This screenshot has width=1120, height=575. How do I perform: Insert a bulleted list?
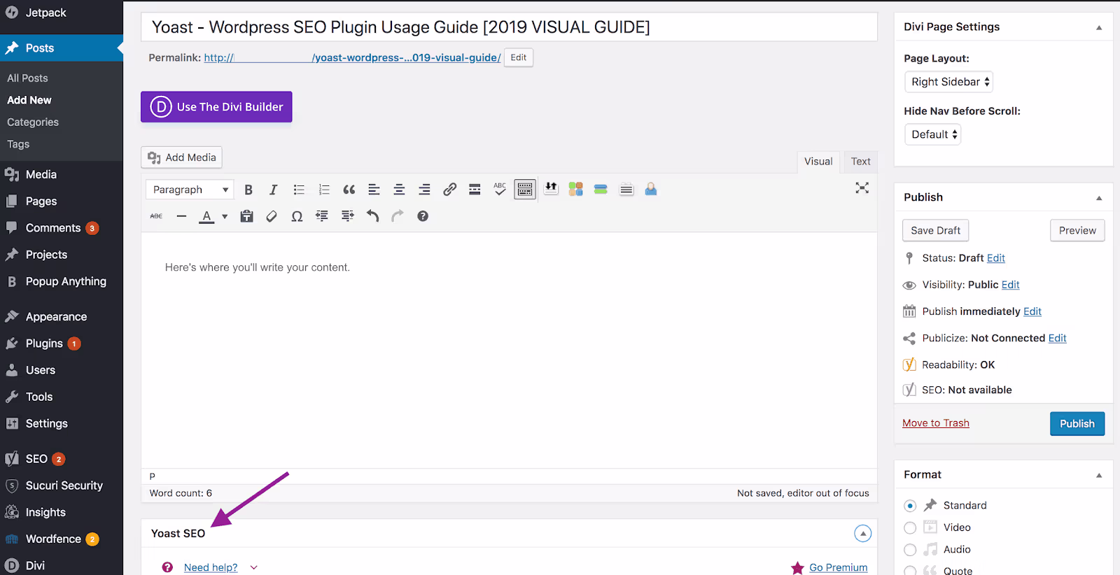pos(299,190)
